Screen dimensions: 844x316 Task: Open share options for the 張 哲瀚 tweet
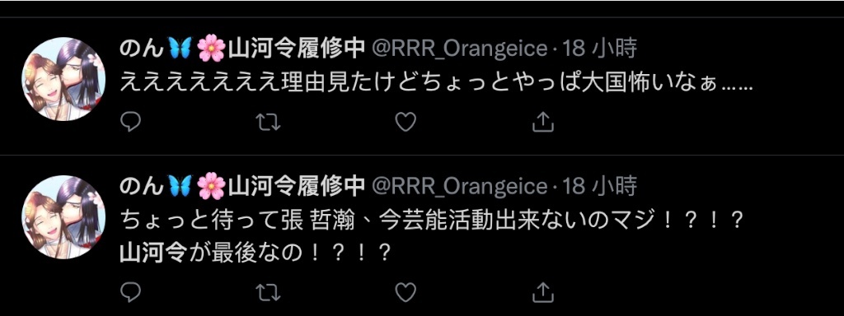point(543,291)
